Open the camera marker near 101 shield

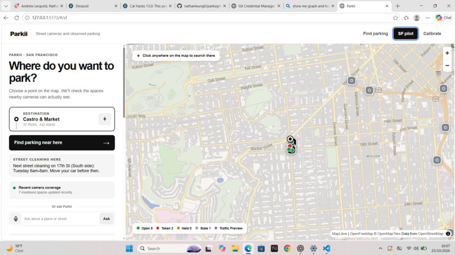coord(369,91)
